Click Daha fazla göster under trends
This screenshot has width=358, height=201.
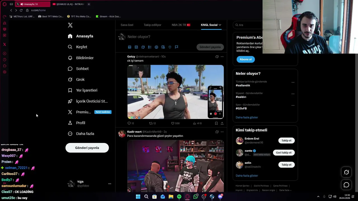247,118
